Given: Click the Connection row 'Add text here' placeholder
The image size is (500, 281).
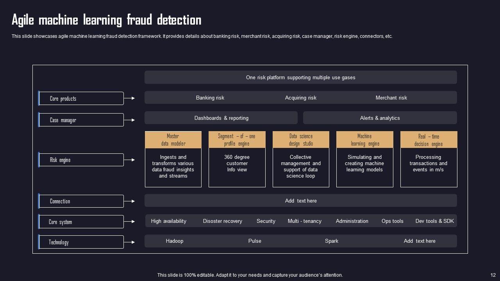Looking at the screenshot, I should [x=301, y=201].
